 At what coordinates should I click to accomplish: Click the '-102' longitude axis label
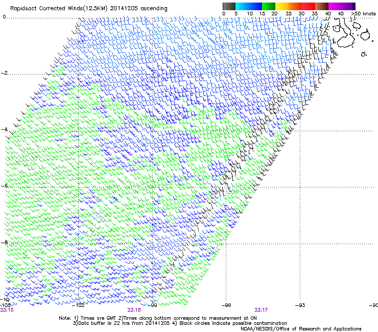click(x=78, y=305)
